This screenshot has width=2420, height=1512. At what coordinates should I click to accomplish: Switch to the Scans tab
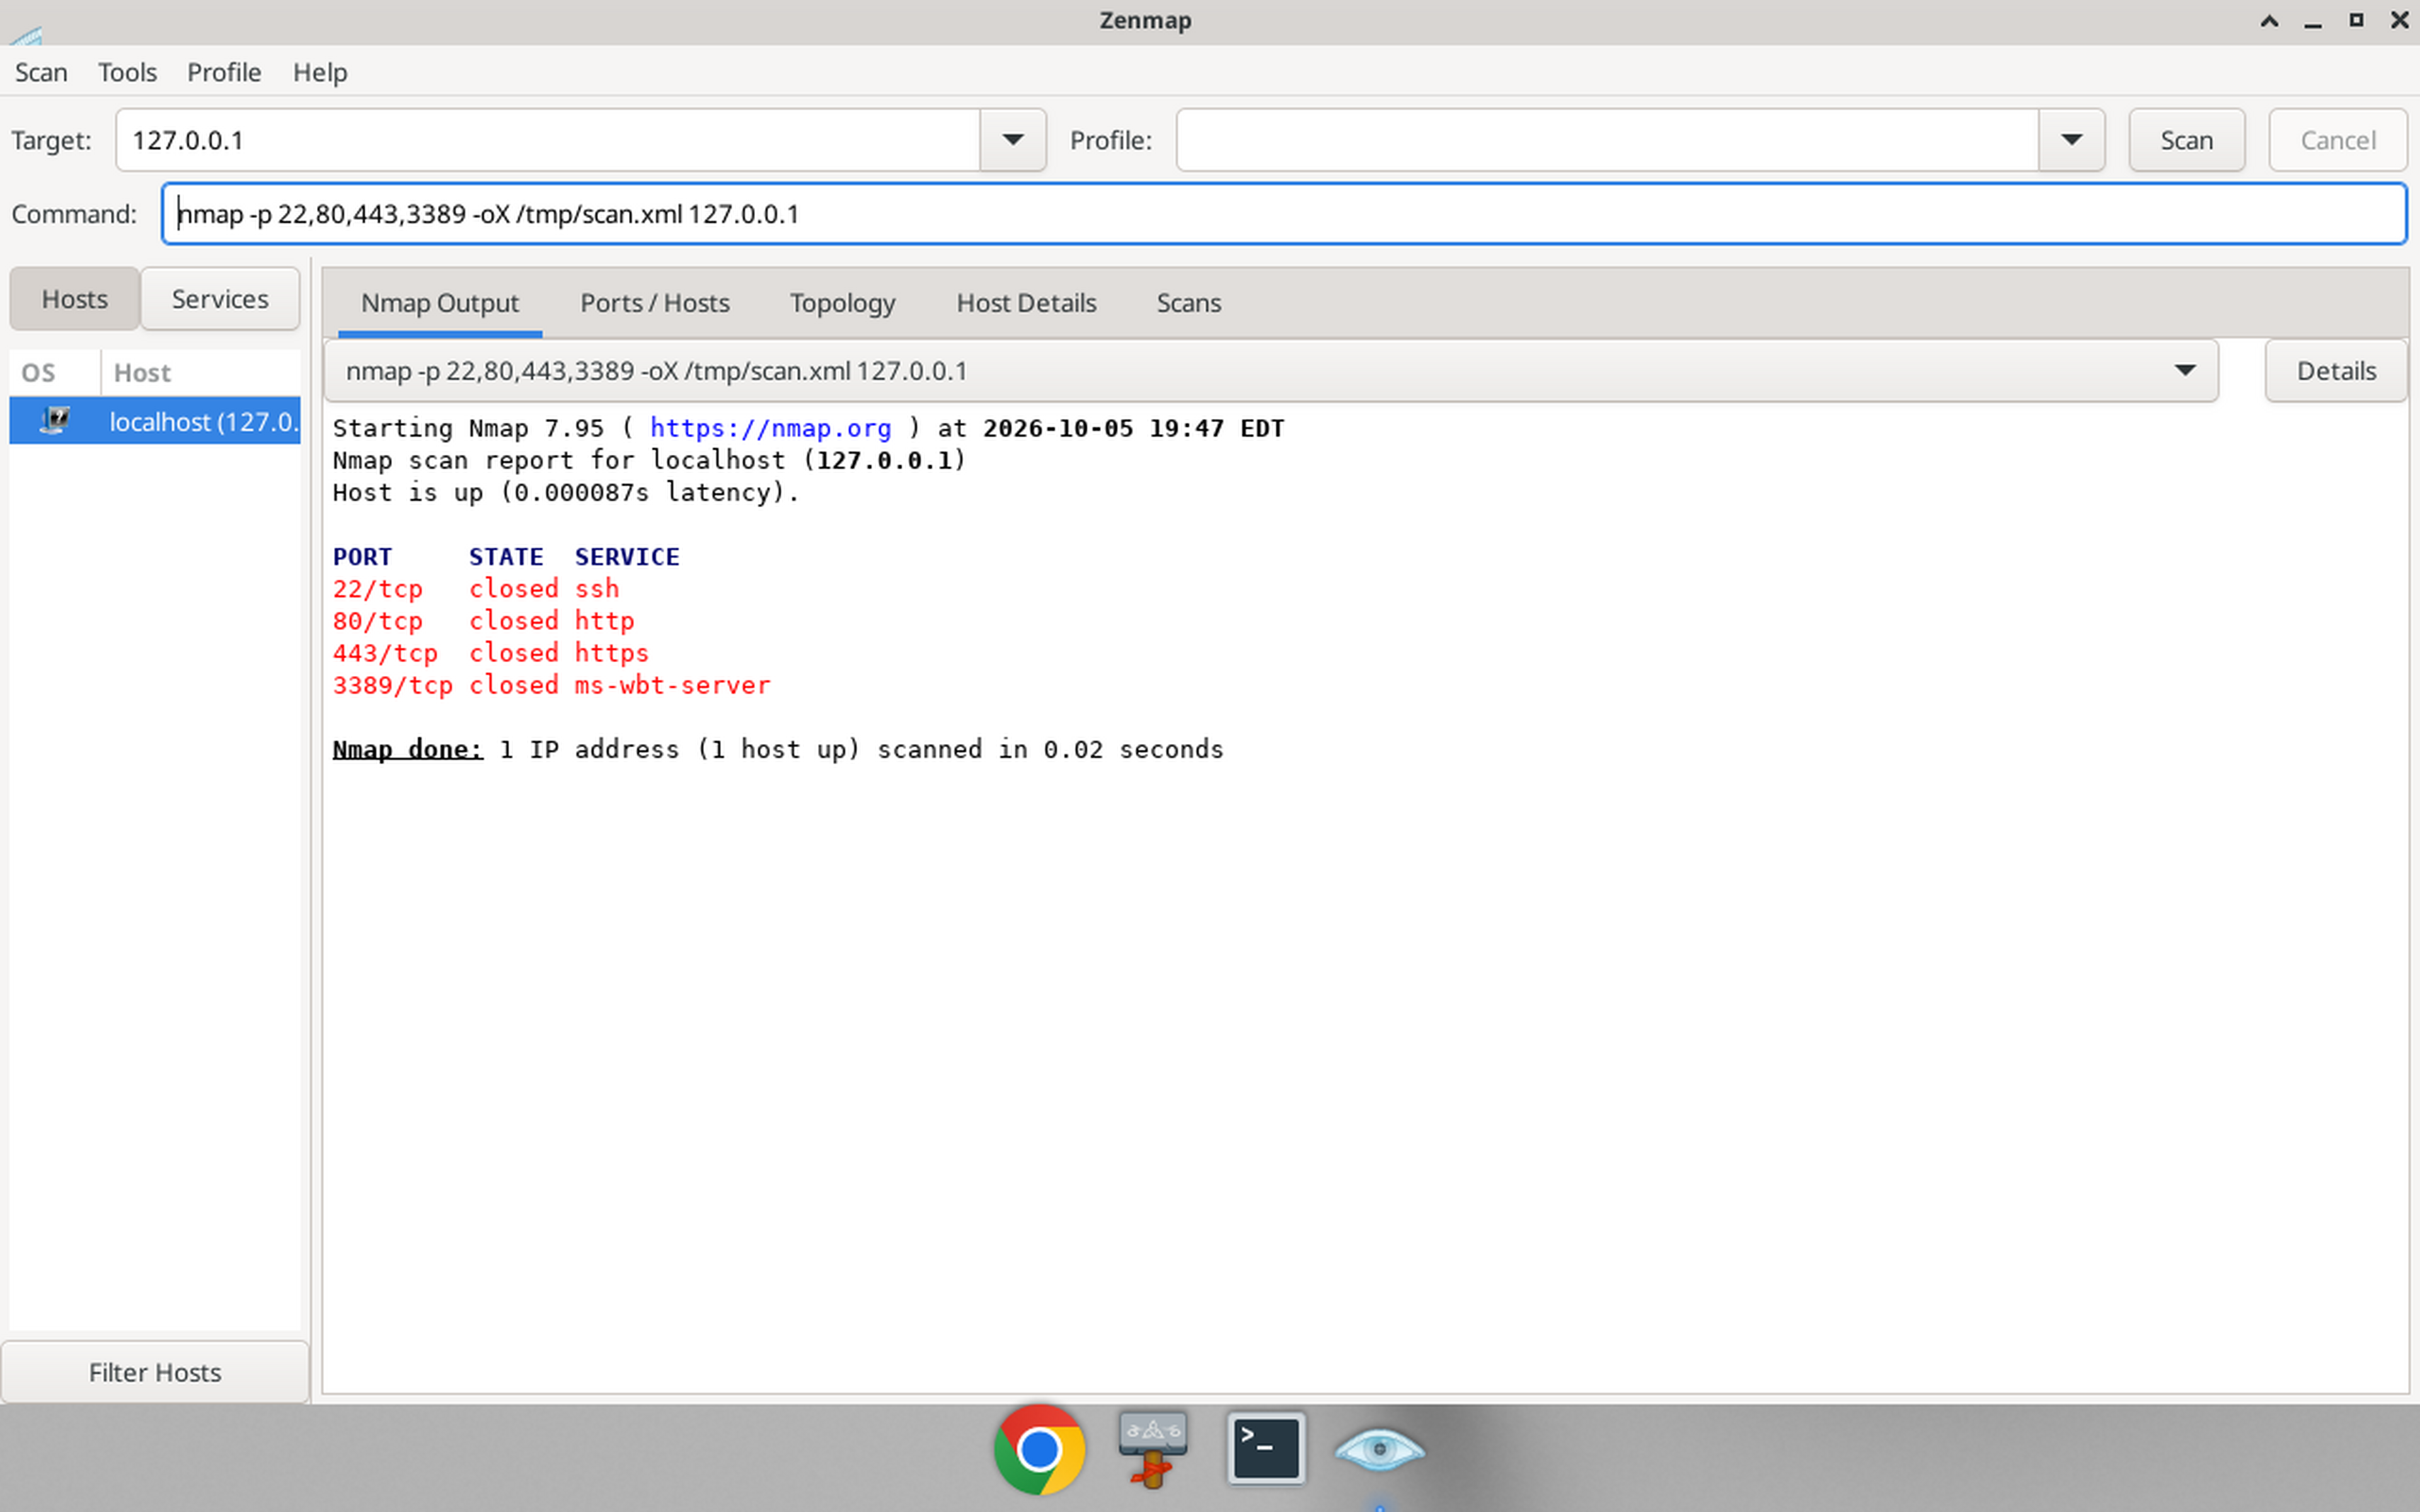click(1188, 303)
